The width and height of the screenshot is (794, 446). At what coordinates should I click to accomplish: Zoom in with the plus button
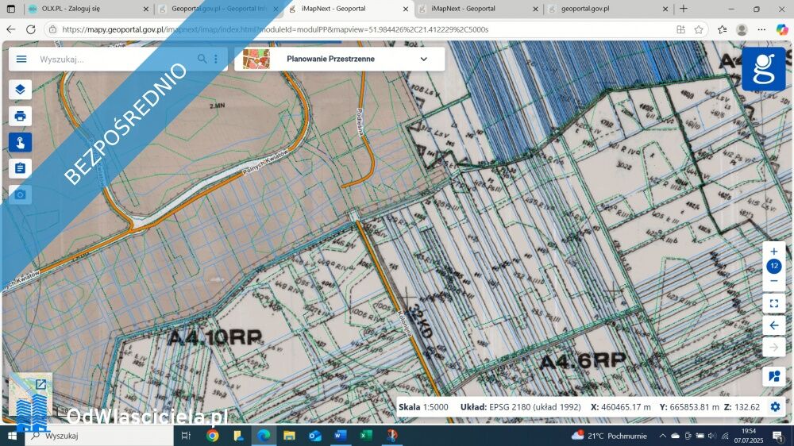[x=773, y=251]
